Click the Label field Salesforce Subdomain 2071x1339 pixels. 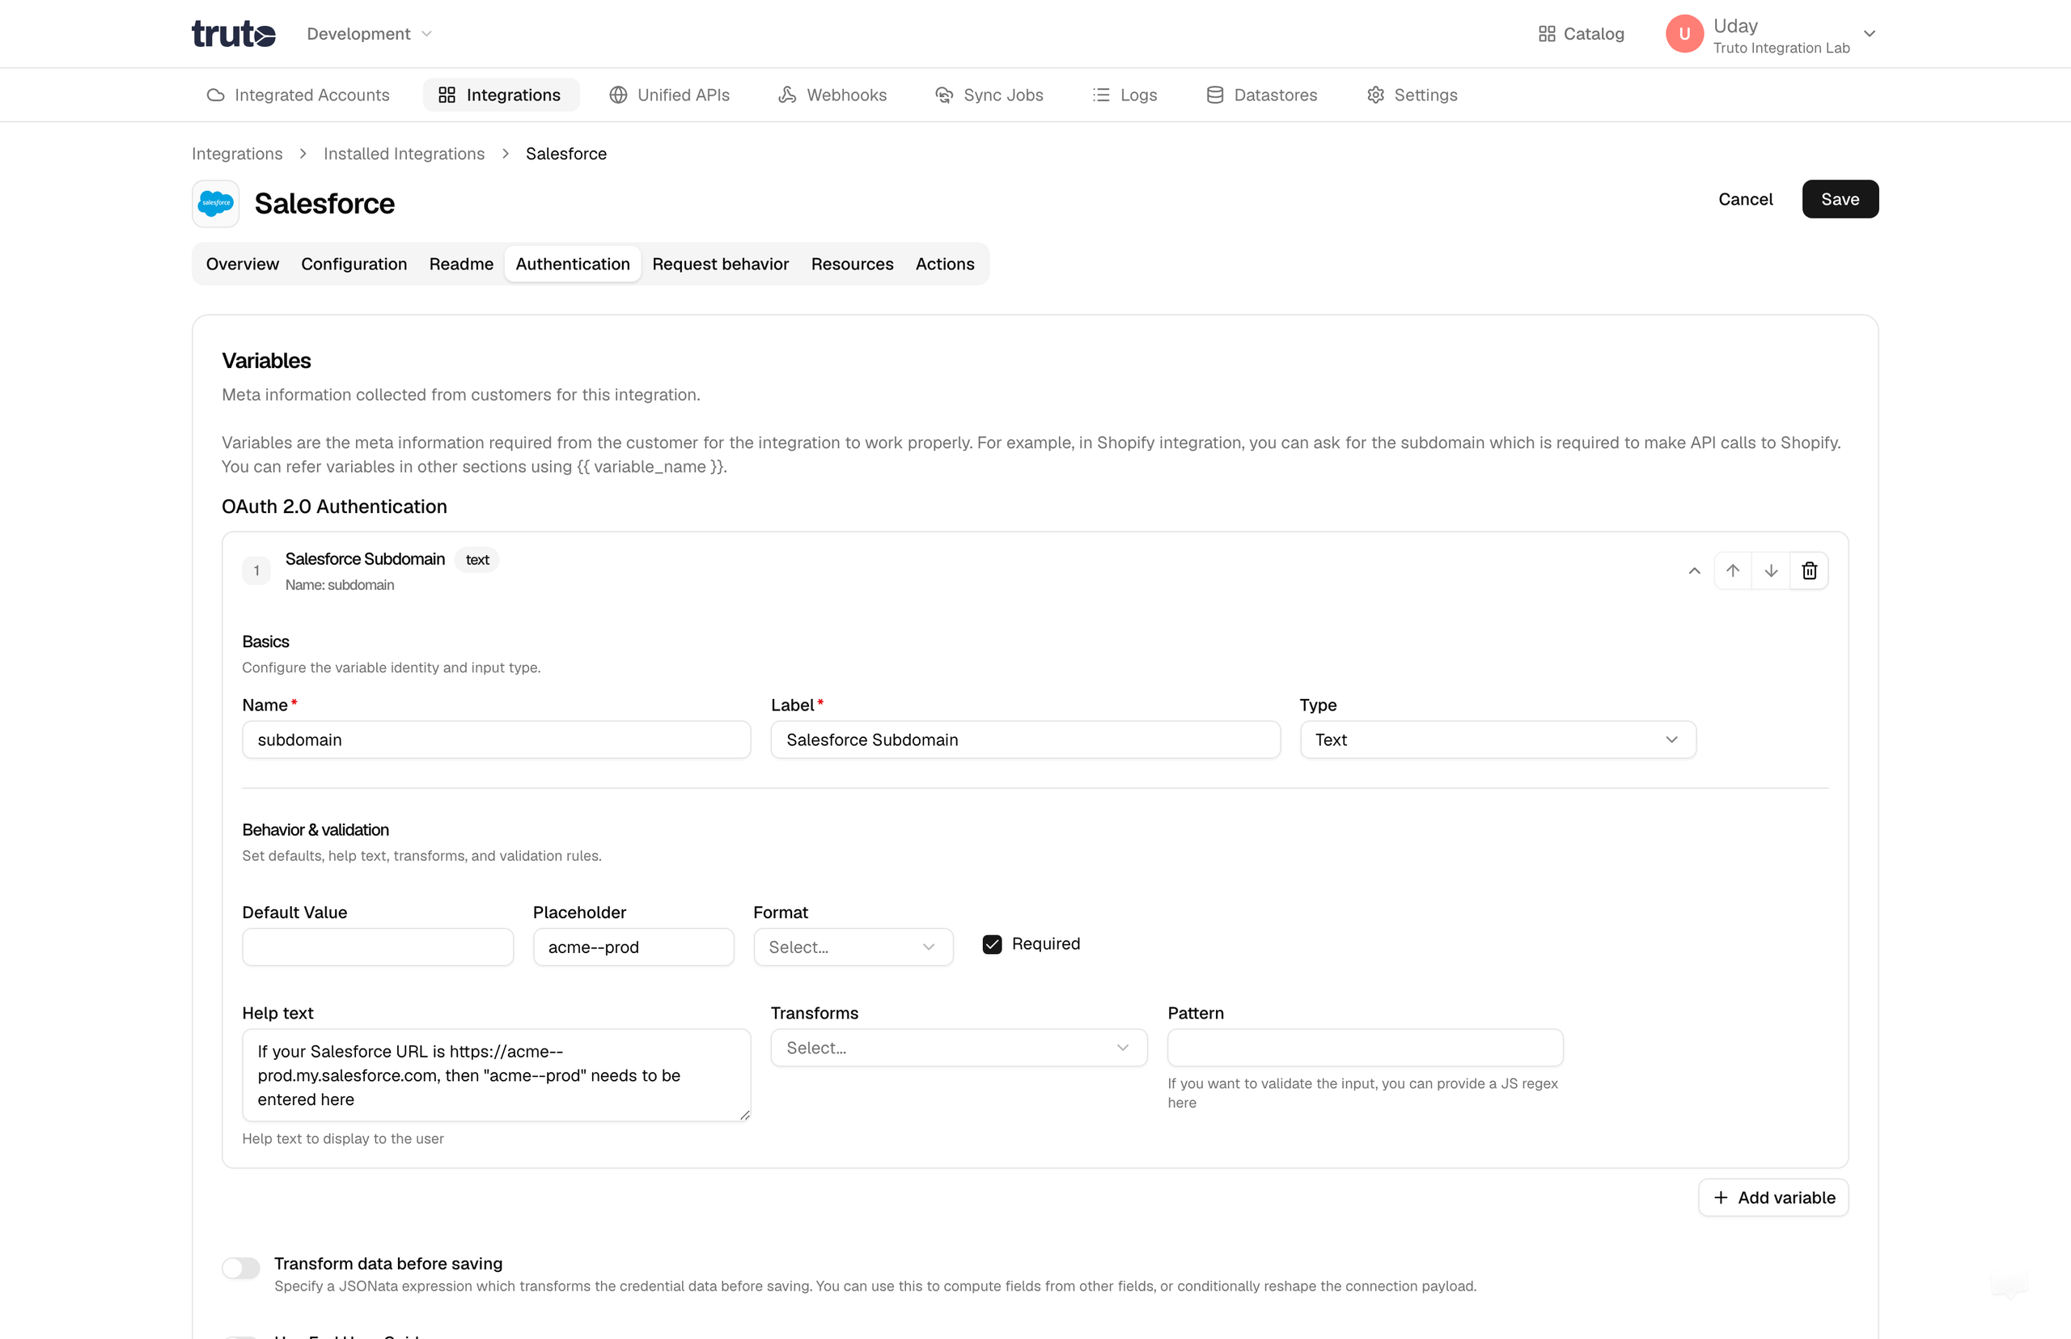(1025, 739)
